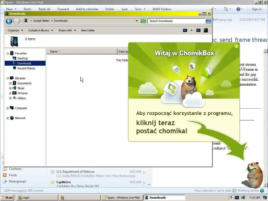Click the 7:43 AM clock
This screenshot has width=268, height=201.
[x=255, y=198]
